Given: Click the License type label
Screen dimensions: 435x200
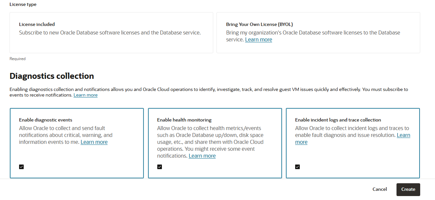Looking at the screenshot, I should [x=23, y=5].
